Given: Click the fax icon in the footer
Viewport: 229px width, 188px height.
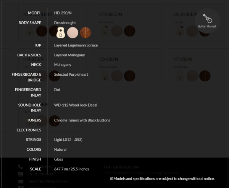Looking at the screenshot, I should click(x=21, y=174).
